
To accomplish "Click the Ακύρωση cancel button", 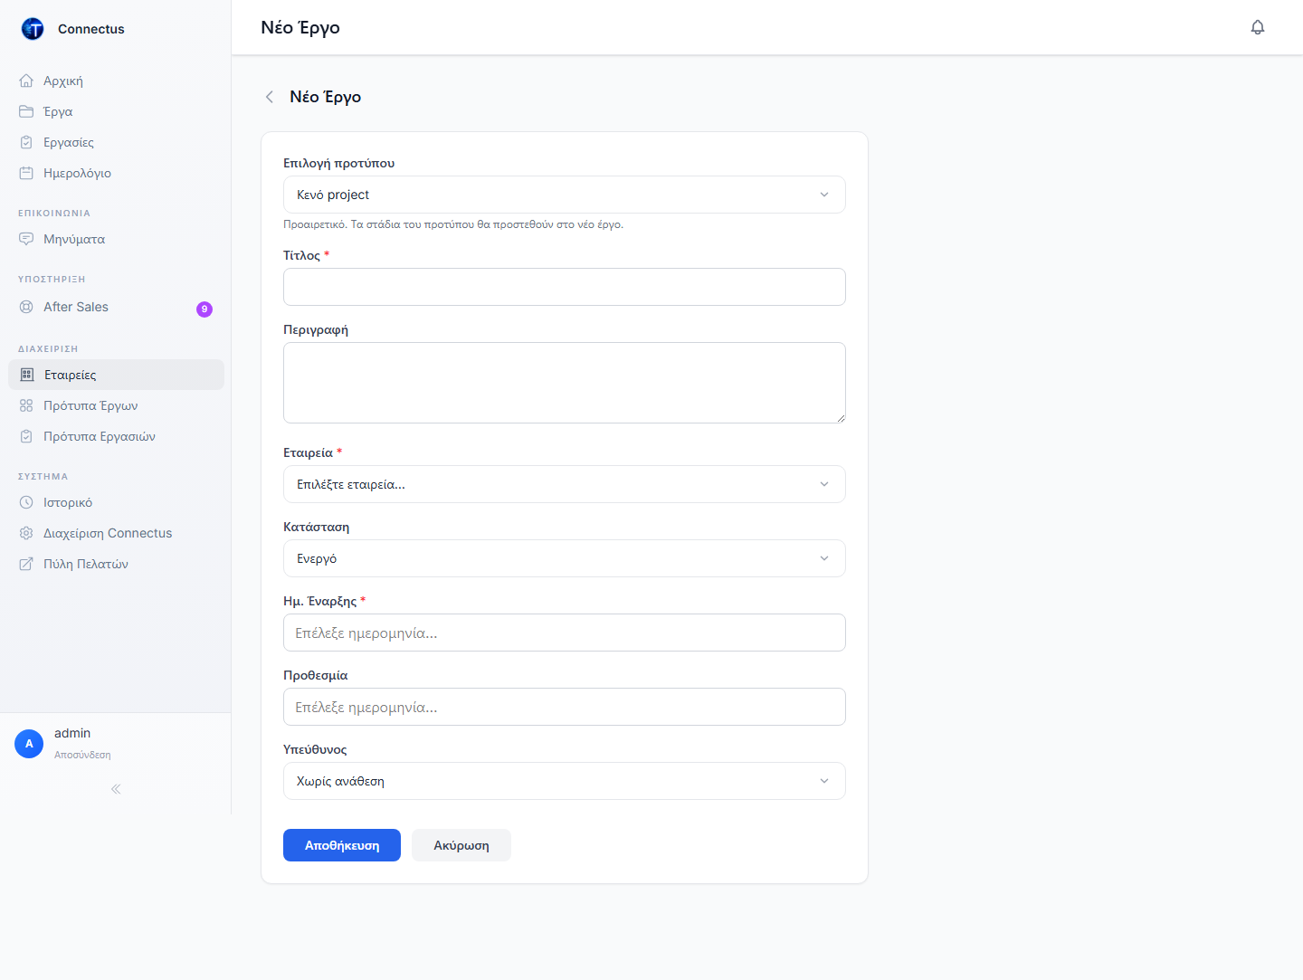I will (461, 845).
